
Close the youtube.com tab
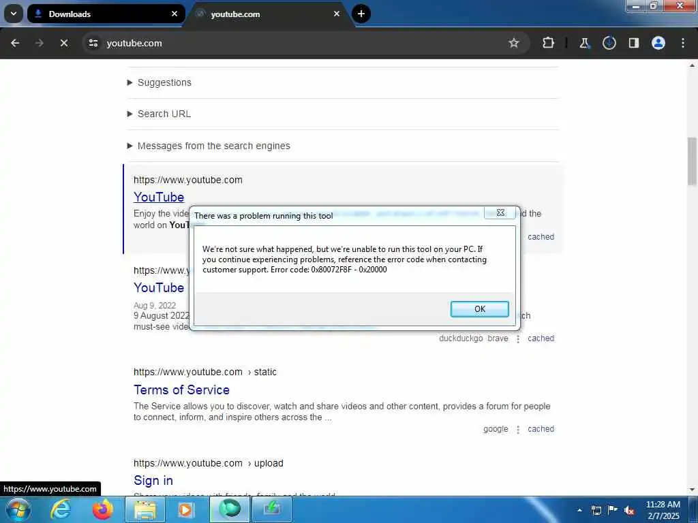(x=337, y=14)
